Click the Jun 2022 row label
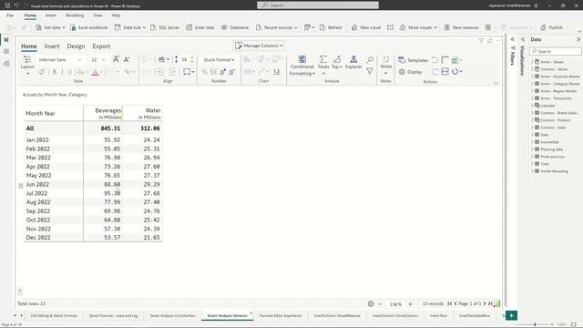 (x=37, y=184)
